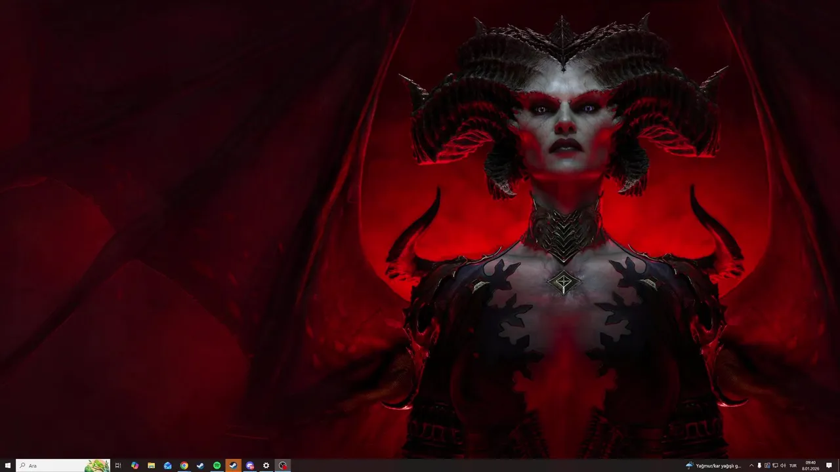
Task: Switch to the last active taskbar app
Action: pyautogui.click(x=282, y=465)
